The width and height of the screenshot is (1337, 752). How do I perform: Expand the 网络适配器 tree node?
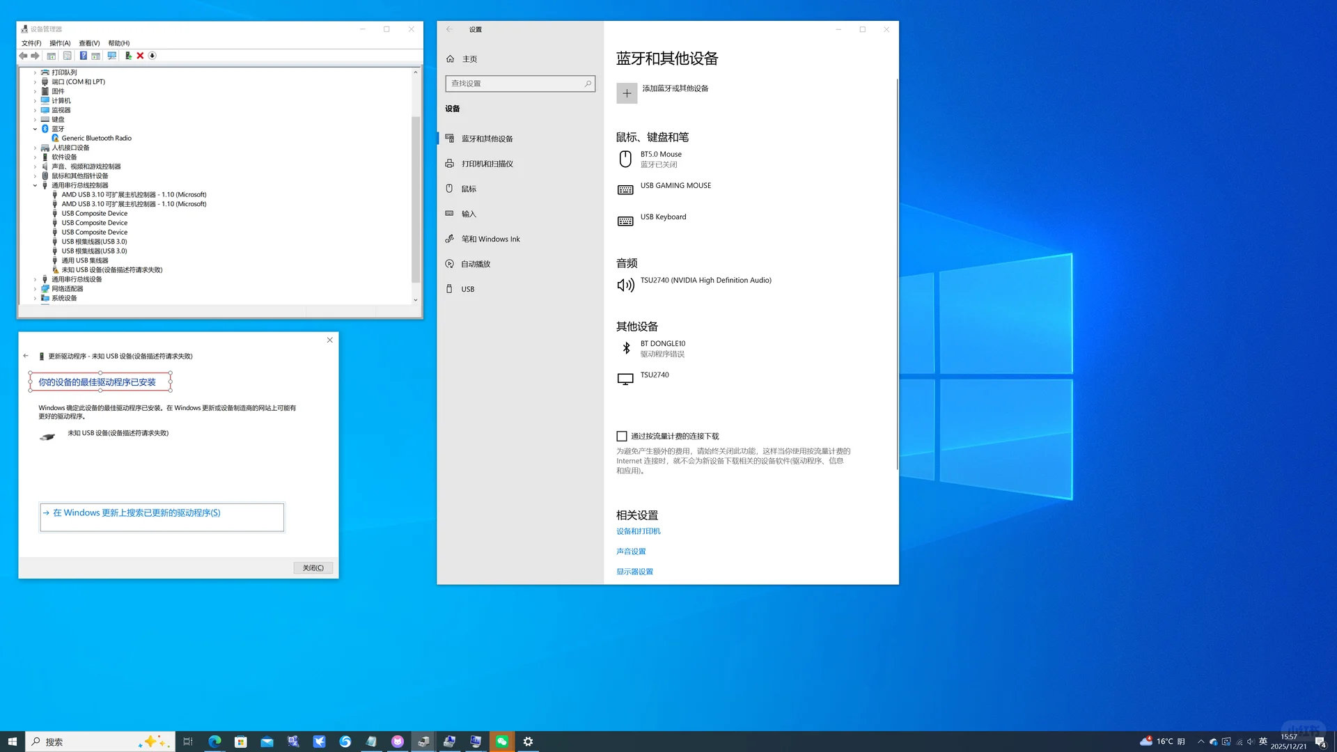click(35, 288)
